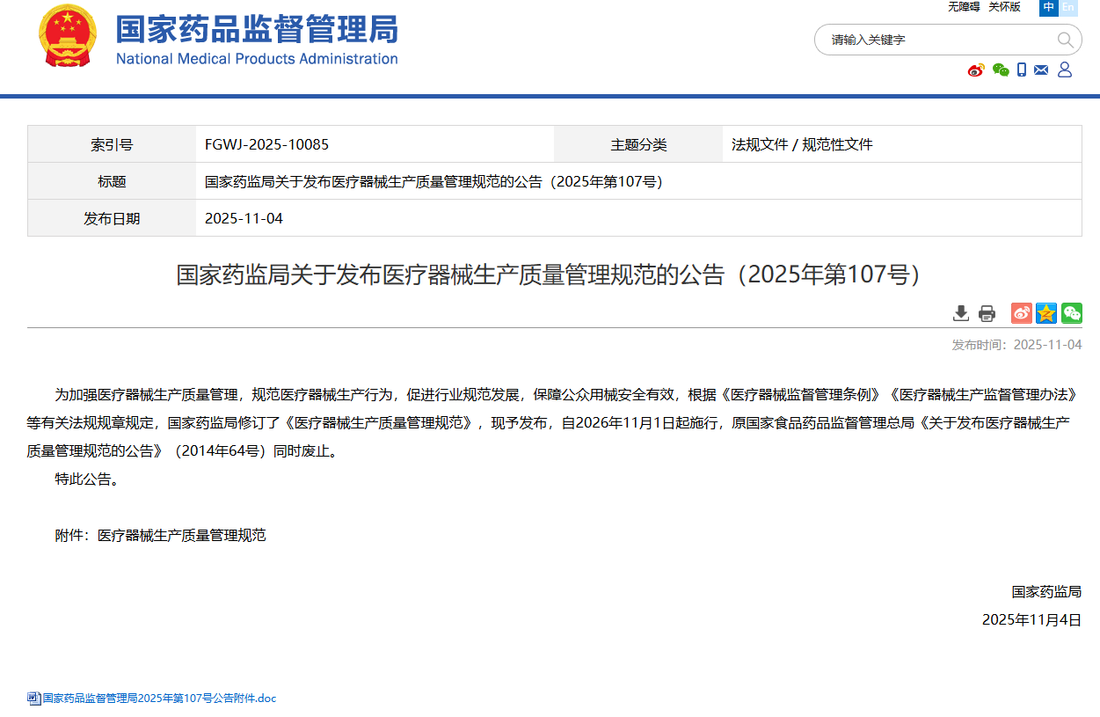
Task: Open the green WeChat icon beside the mobile icon
Action: [1001, 70]
